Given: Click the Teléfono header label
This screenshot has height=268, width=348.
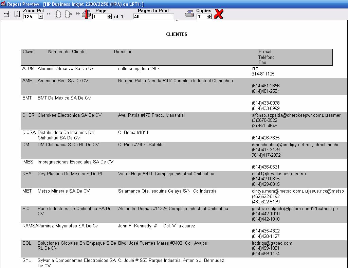Looking at the screenshot, I should tap(266, 57).
